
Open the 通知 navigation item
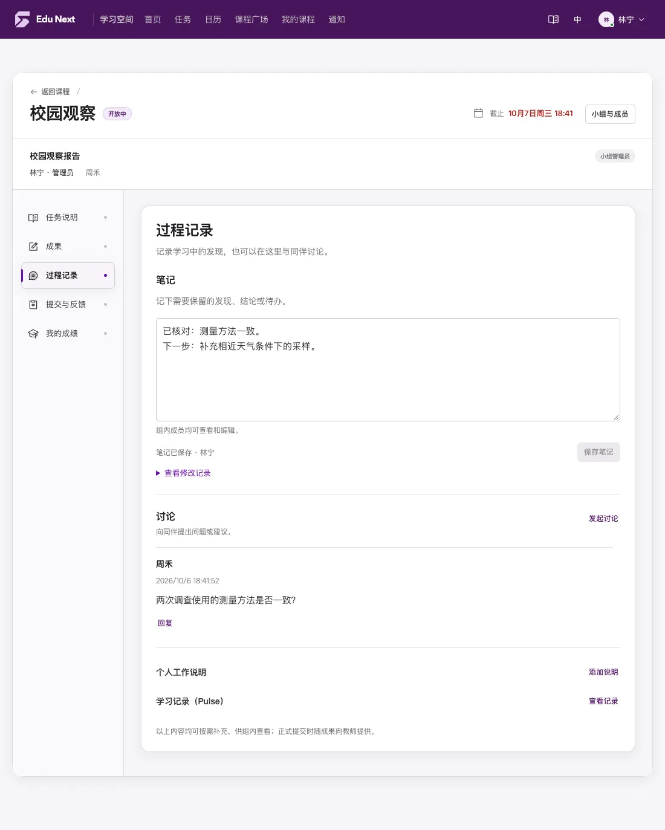[337, 19]
